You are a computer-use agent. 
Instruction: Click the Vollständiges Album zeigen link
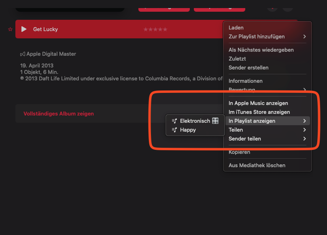59,114
